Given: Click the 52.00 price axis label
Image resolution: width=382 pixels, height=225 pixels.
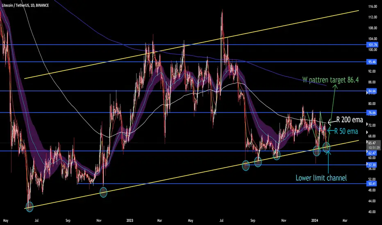Looking at the screenshot, I should (x=372, y=179).
